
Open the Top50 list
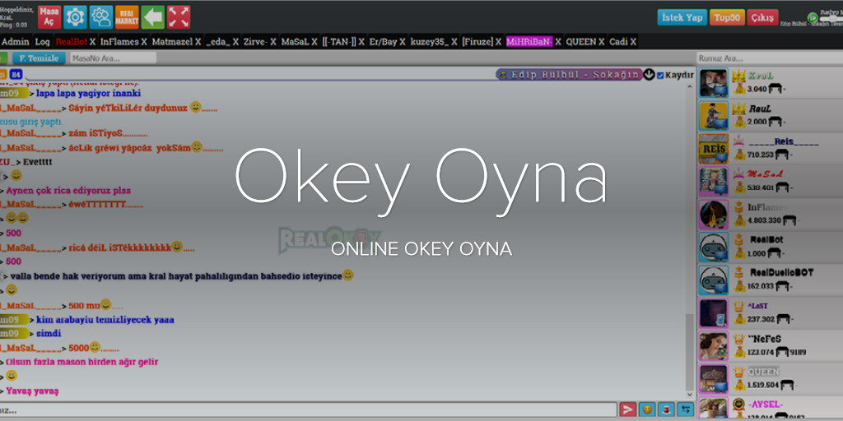[727, 17]
